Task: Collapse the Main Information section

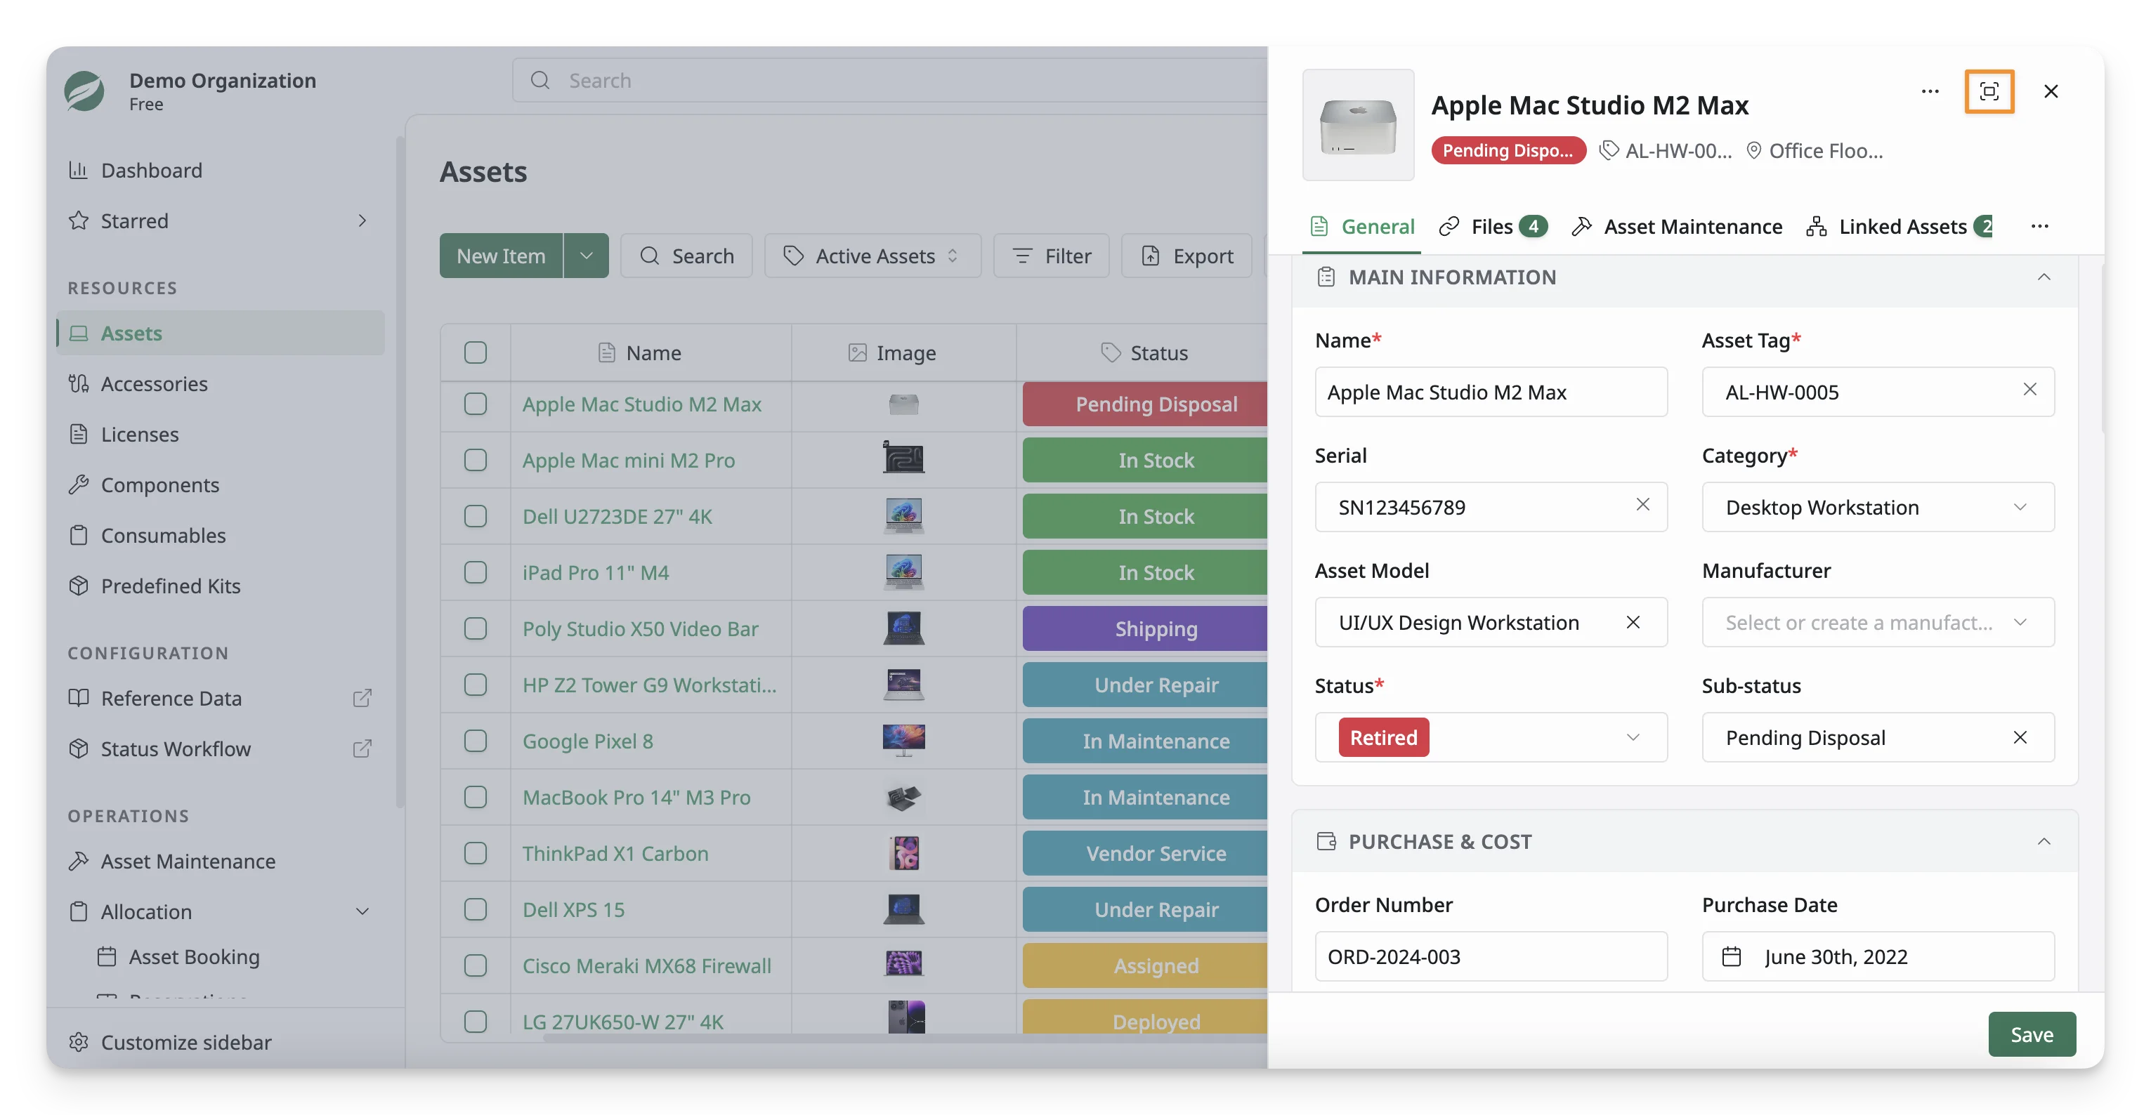Action: coord(2044,277)
